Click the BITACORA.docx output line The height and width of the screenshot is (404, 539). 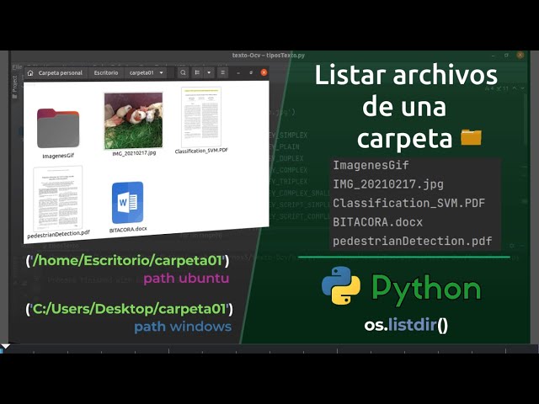377,222
